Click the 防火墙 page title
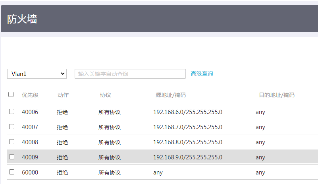Viewport: 318px width, 184px height. 22,19
